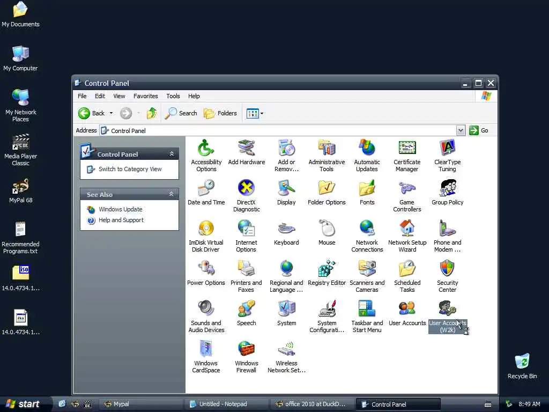
Task: Open Windows Update link
Action: click(x=120, y=209)
